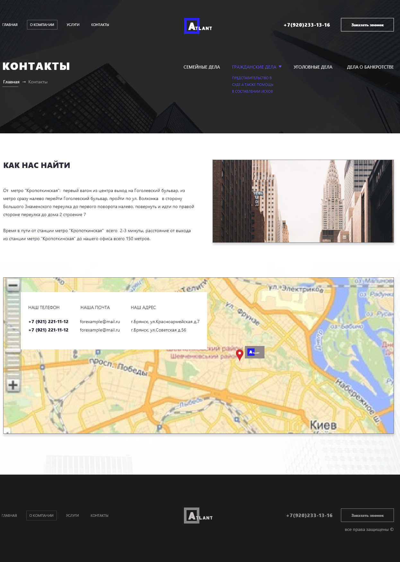Click the map zoom-out minus button
The image size is (400, 562).
[13, 285]
